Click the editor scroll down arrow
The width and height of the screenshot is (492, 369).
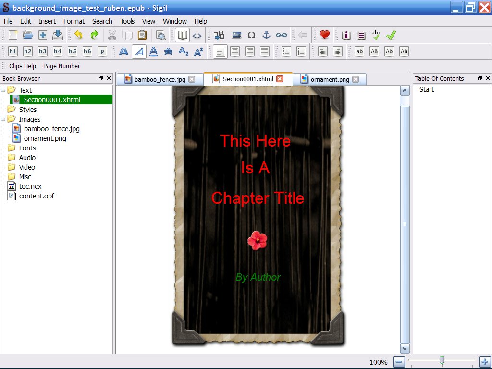(405, 348)
